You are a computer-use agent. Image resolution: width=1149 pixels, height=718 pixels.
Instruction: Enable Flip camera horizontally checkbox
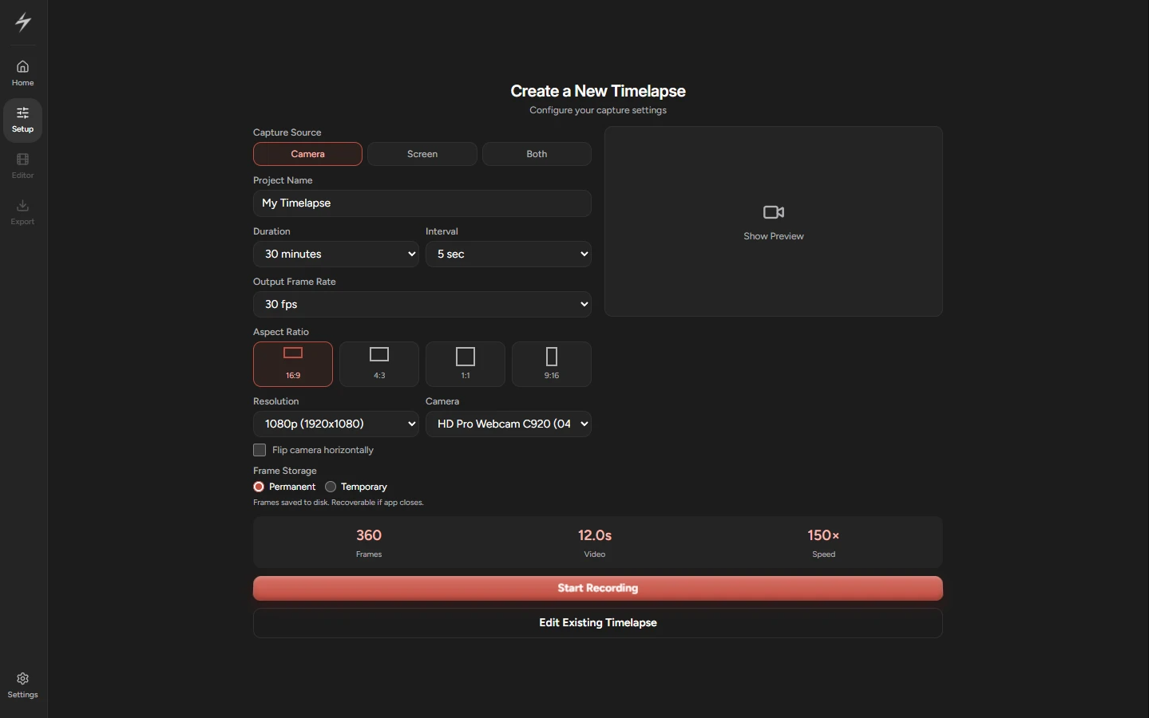[260, 450]
